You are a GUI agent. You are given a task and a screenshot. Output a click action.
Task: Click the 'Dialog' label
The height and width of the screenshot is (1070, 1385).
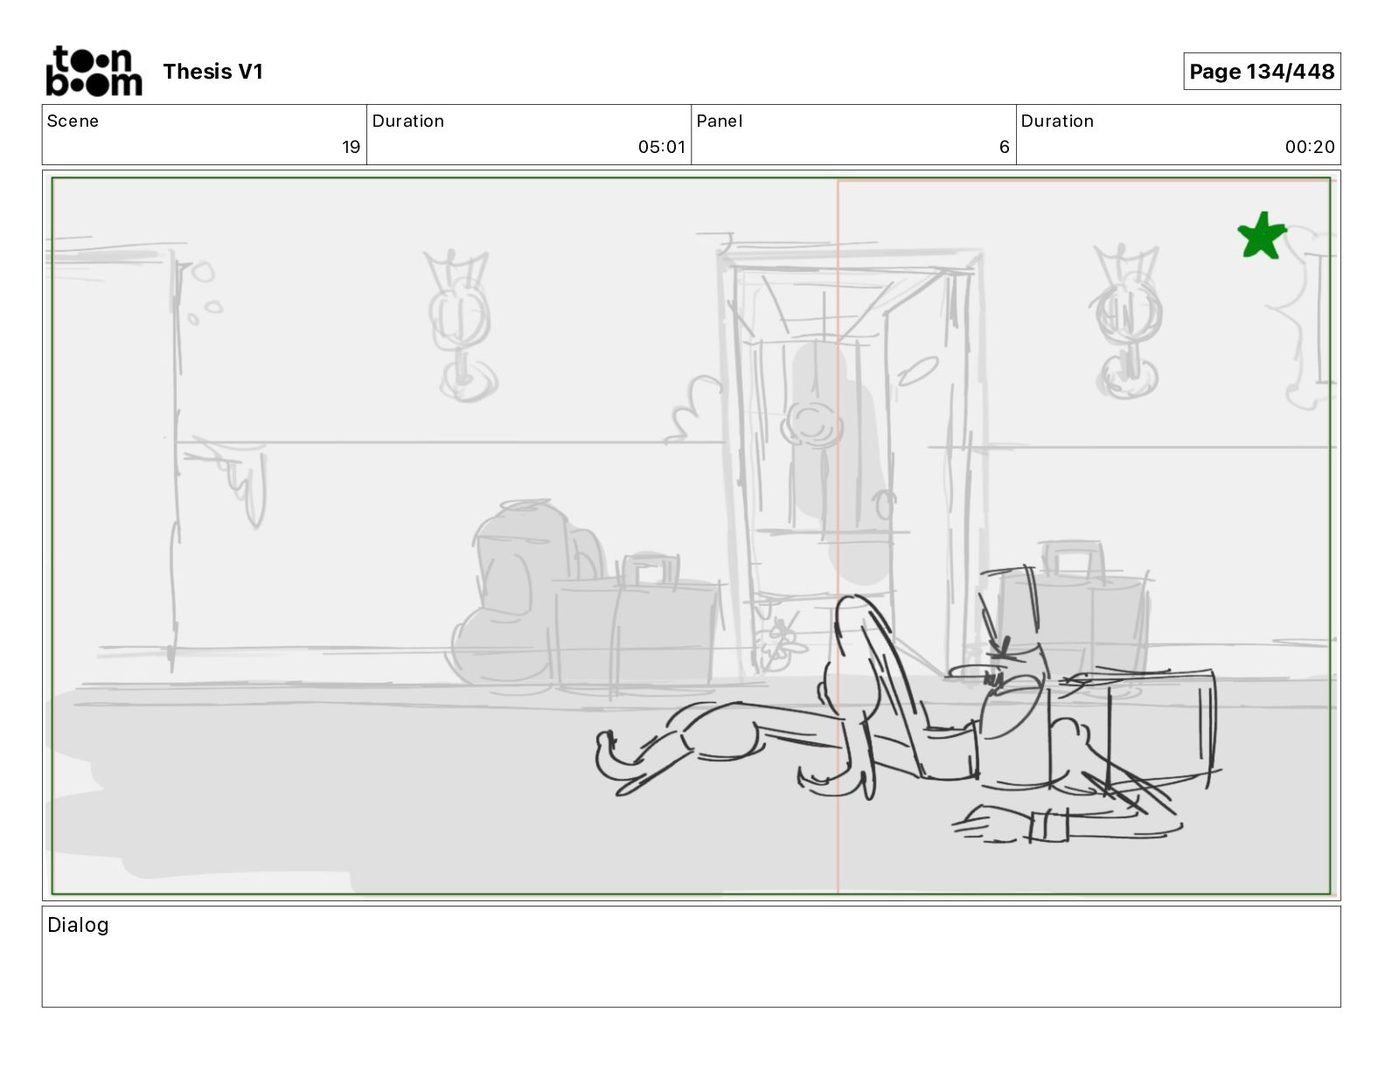(x=78, y=925)
